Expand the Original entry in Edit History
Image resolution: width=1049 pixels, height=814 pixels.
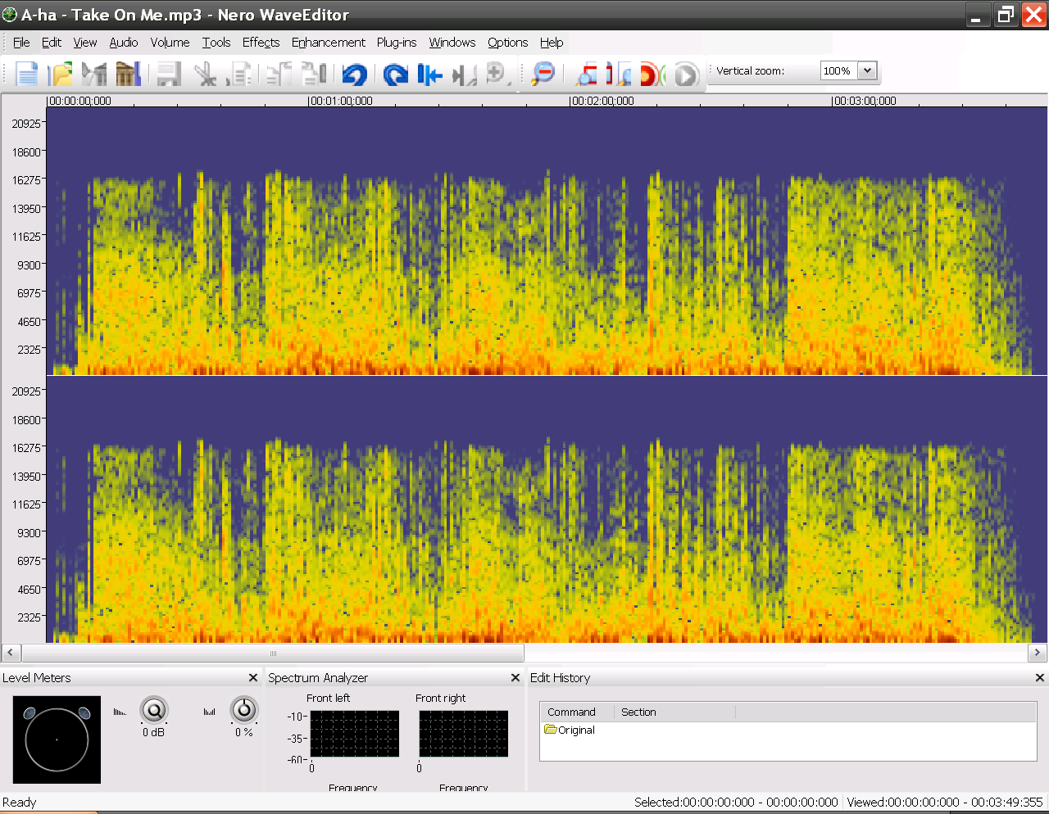pos(550,730)
